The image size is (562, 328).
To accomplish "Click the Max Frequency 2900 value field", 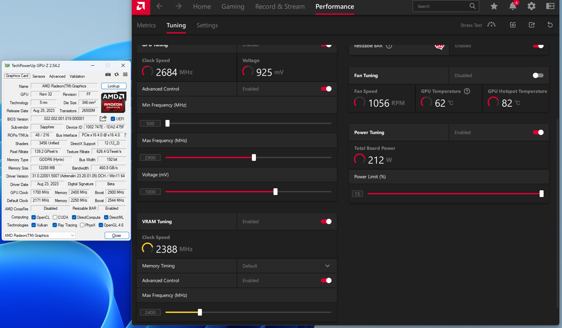I will click(x=150, y=157).
